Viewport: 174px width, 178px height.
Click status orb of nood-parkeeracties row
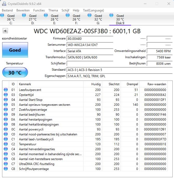click(6, 134)
